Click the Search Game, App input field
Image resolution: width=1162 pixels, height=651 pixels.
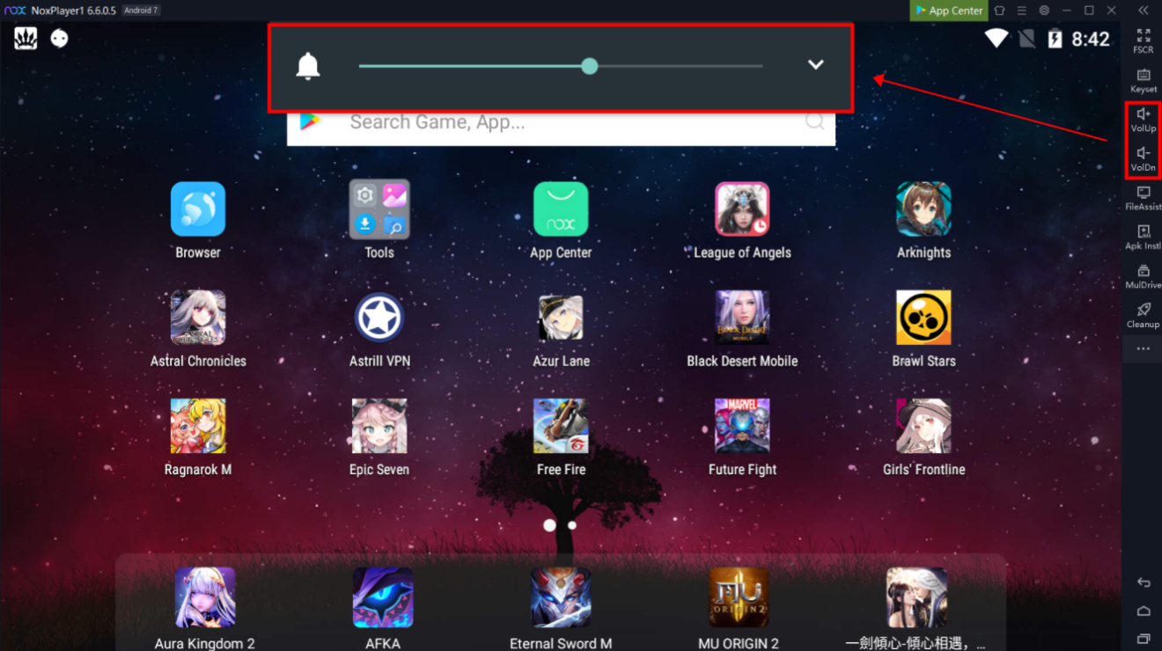coord(561,121)
